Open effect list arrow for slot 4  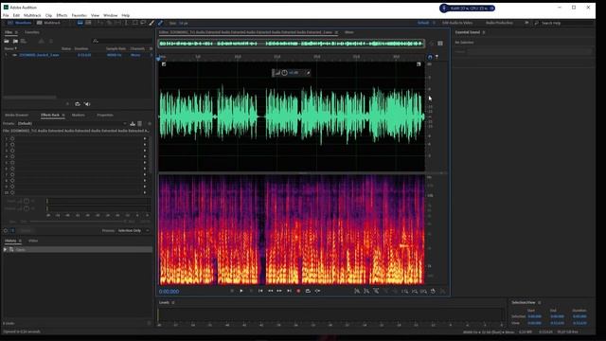pos(145,156)
